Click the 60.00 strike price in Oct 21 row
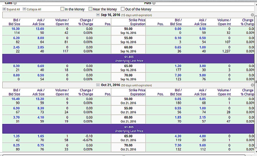 128,118
